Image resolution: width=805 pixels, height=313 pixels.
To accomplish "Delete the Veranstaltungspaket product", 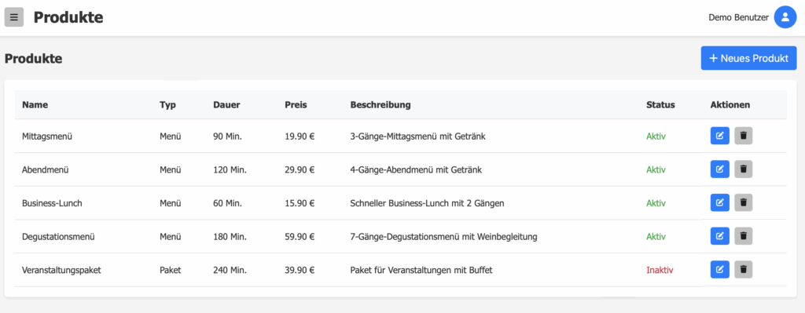I will click(x=744, y=269).
